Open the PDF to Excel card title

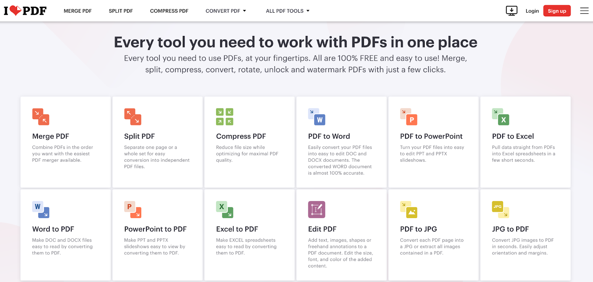click(x=513, y=136)
